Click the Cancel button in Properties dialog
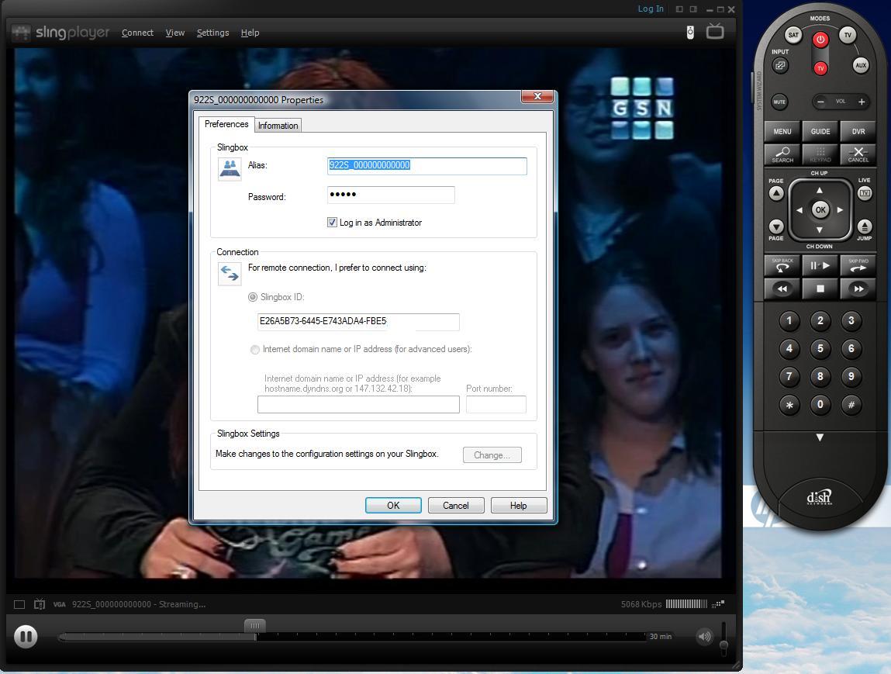 456,505
